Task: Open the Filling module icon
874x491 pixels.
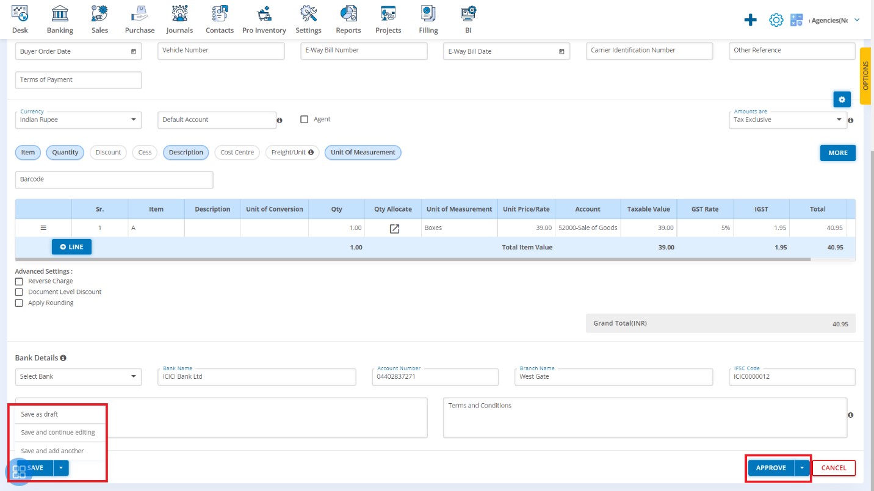Action: click(428, 13)
